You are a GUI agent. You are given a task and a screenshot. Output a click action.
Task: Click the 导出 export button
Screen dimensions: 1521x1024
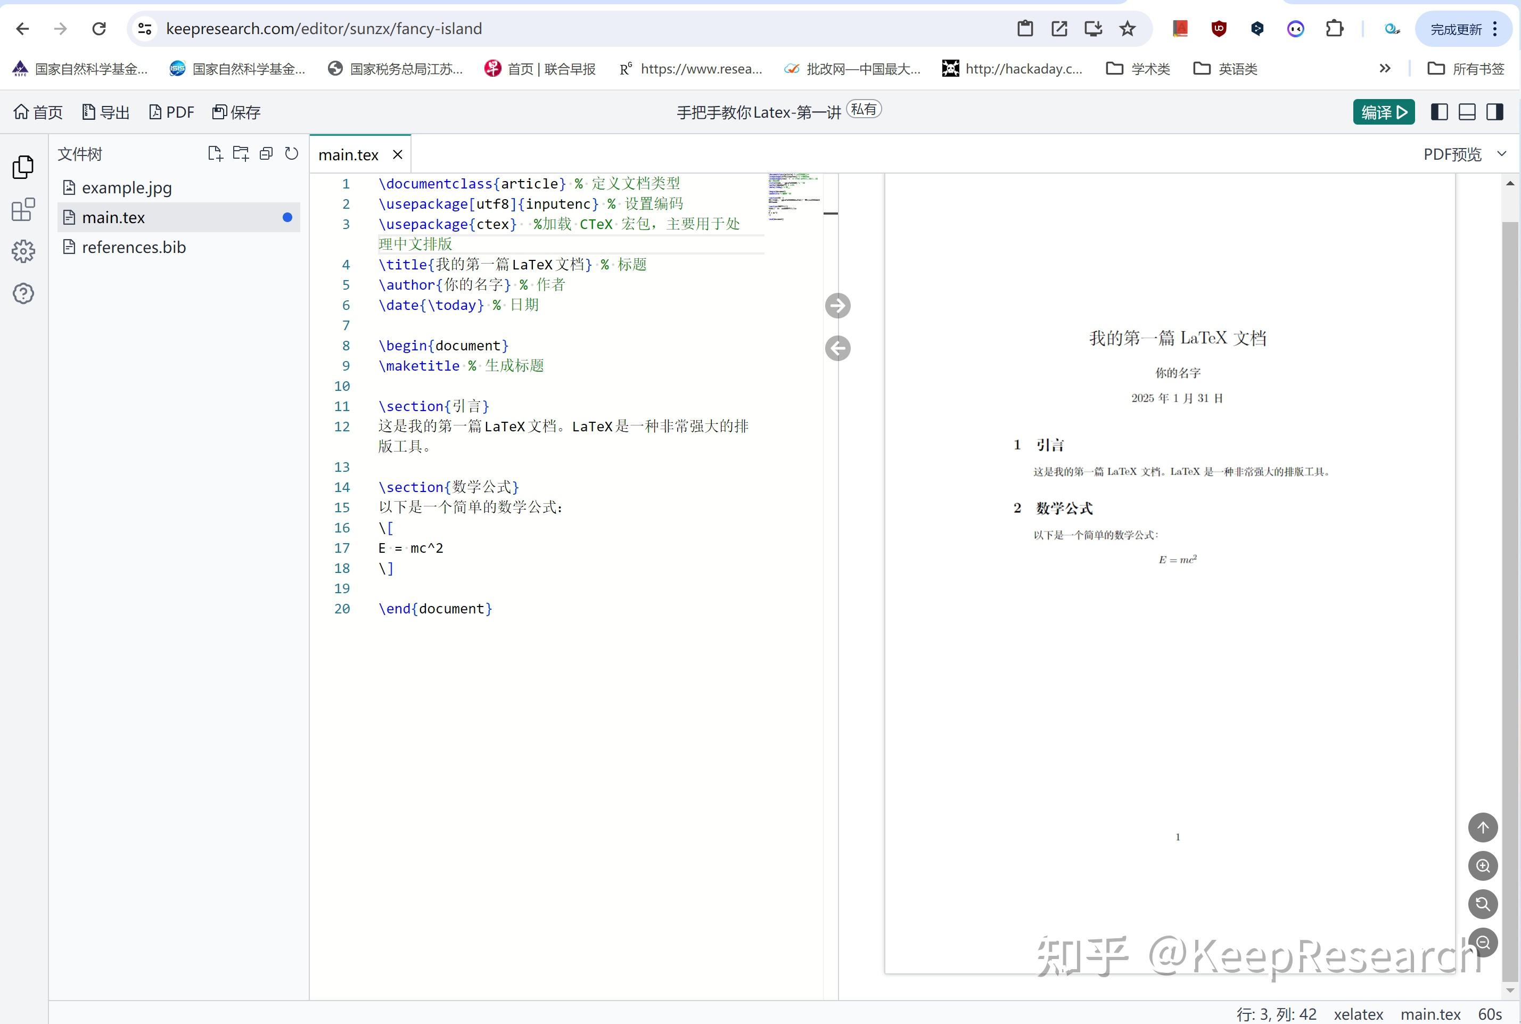106,112
